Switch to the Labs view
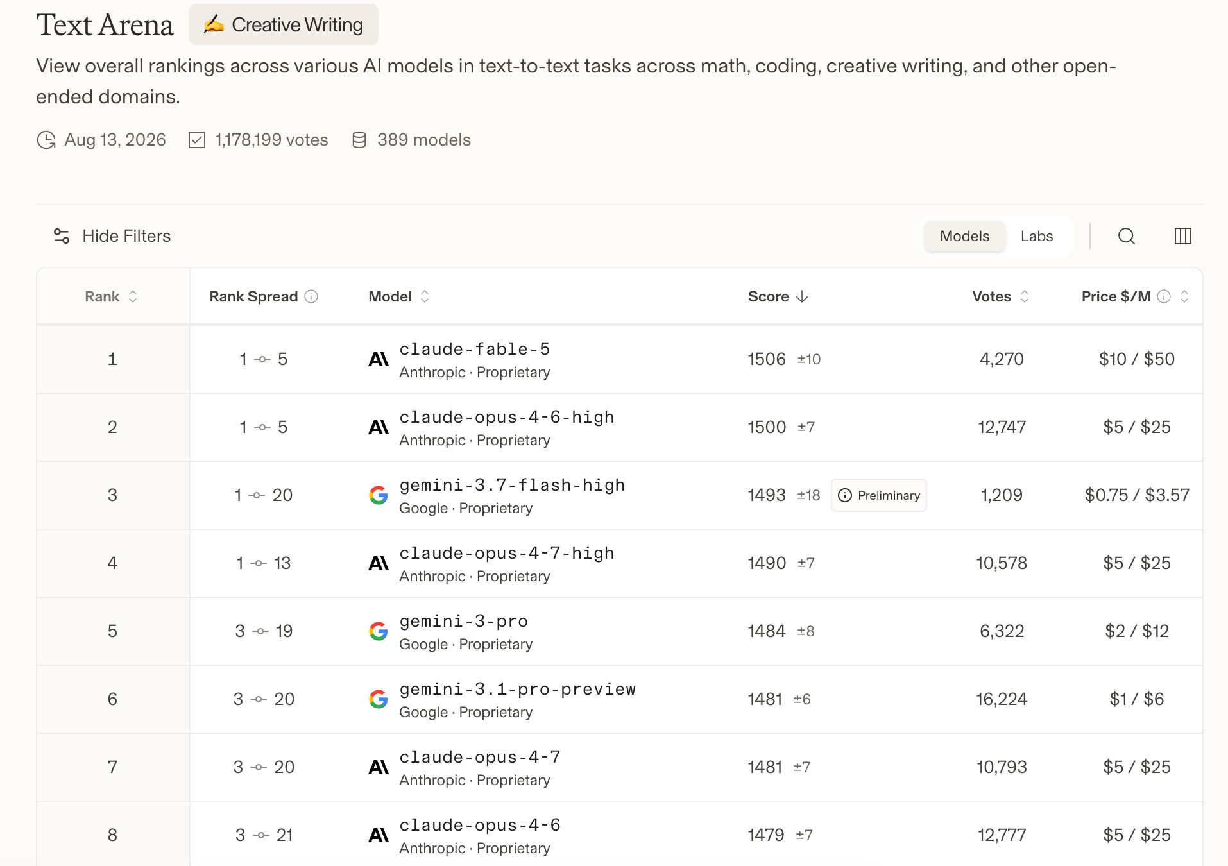Screen dimensions: 1228x866 [x=1037, y=236]
